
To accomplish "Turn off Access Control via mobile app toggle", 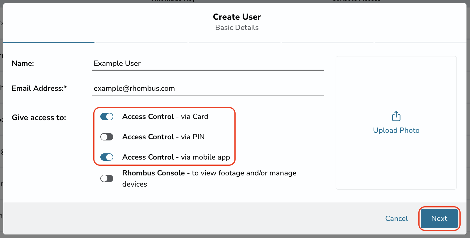I will coord(107,157).
